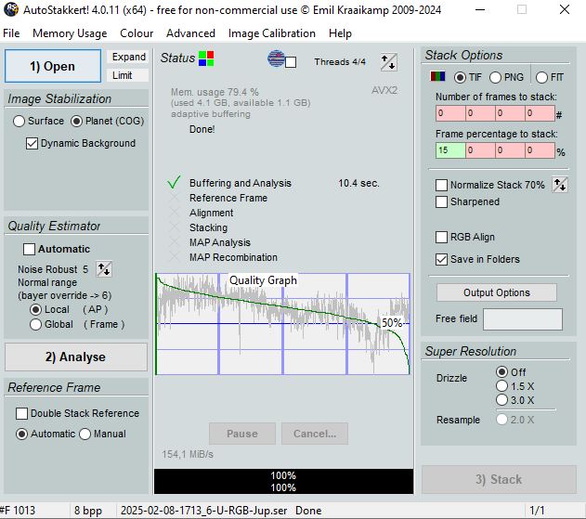Image resolution: width=586 pixels, height=519 pixels.
Task: Click the 1) Open button
Action: coord(53,66)
